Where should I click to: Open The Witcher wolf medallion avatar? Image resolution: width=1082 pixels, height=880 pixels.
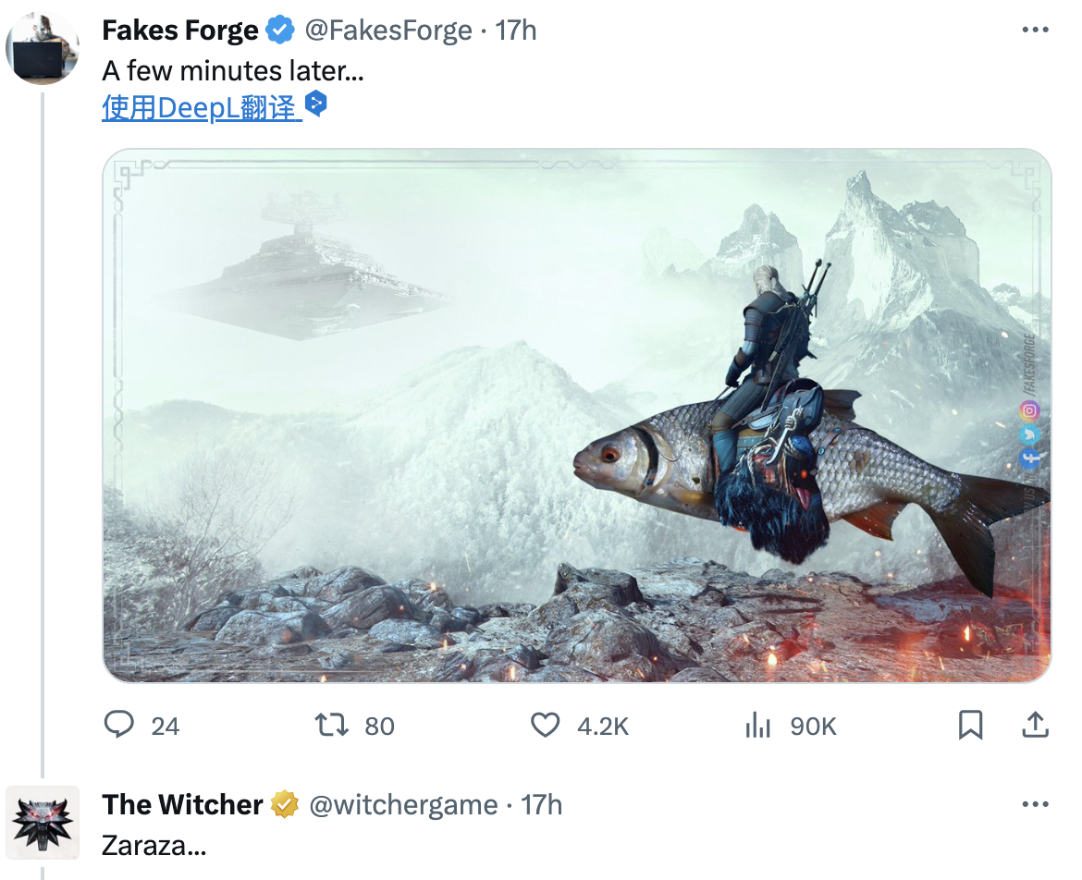(43, 823)
